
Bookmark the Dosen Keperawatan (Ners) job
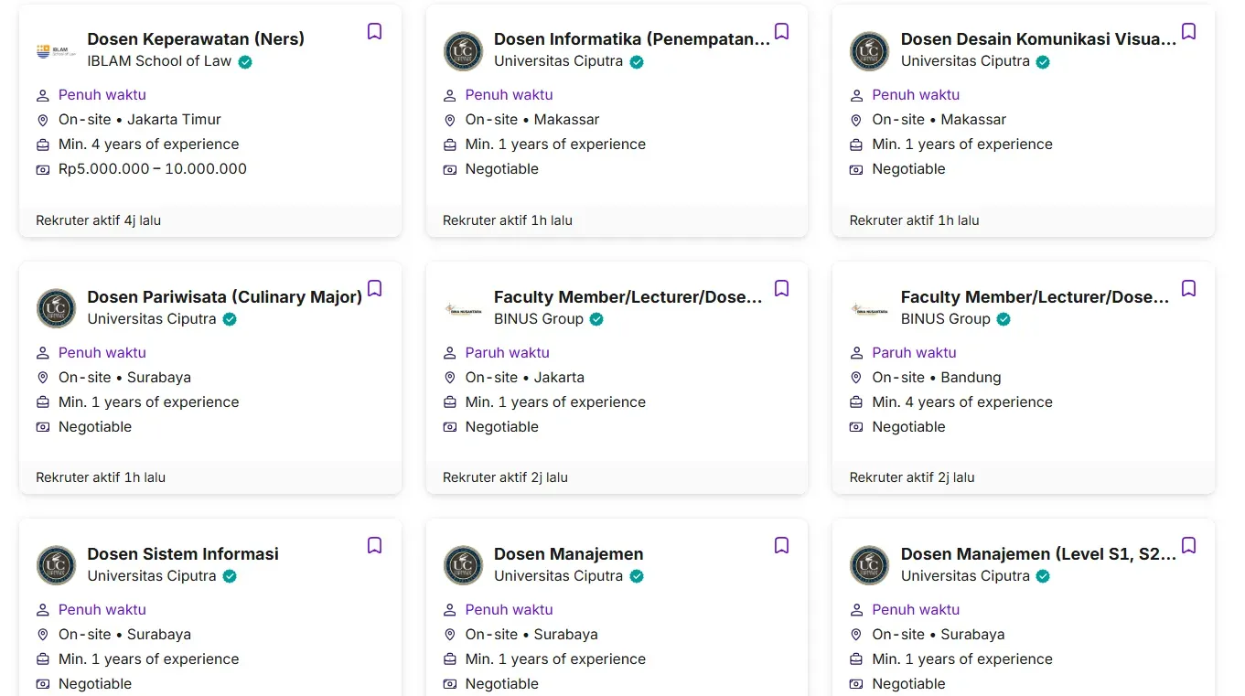click(374, 32)
